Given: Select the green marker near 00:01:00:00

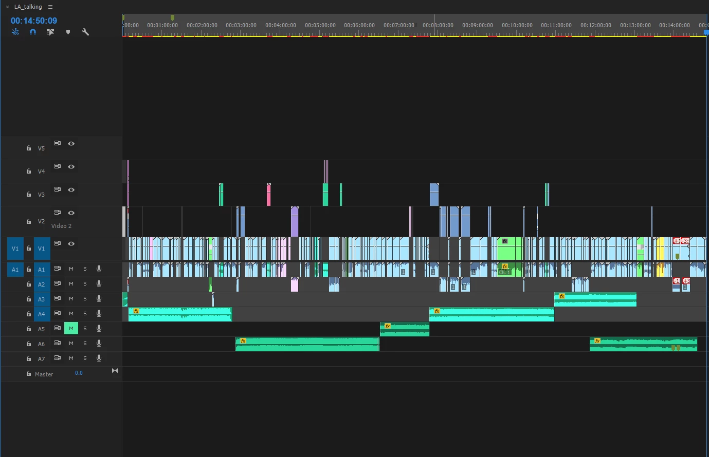Looking at the screenshot, I should tap(172, 17).
